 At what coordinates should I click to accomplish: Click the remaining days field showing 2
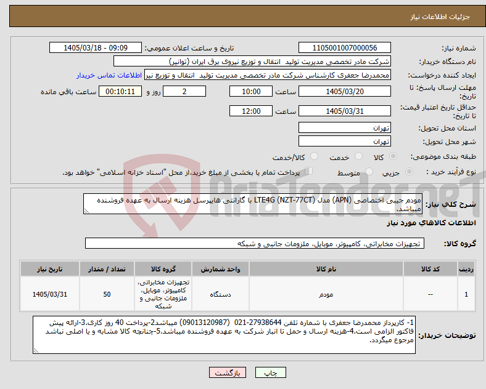coord(184,92)
